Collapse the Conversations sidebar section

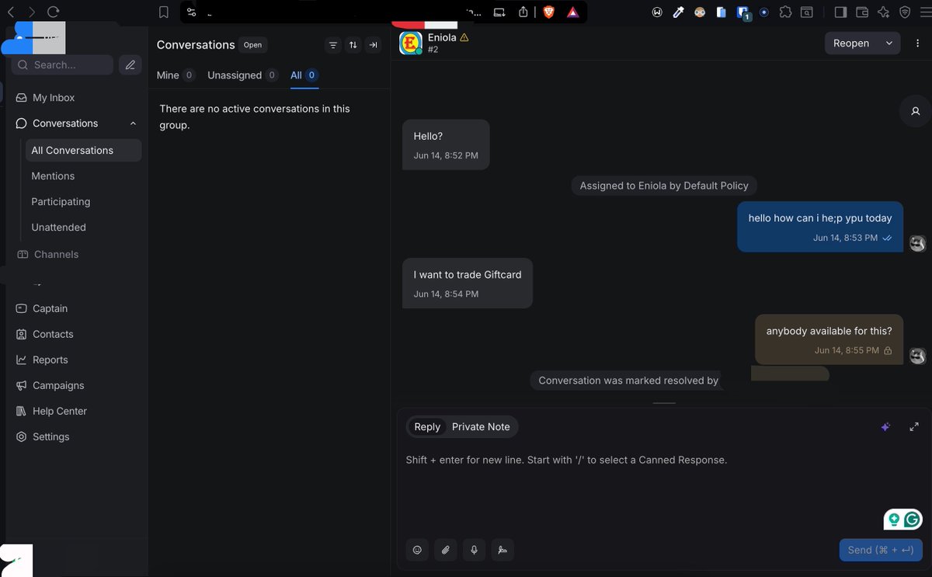133,123
